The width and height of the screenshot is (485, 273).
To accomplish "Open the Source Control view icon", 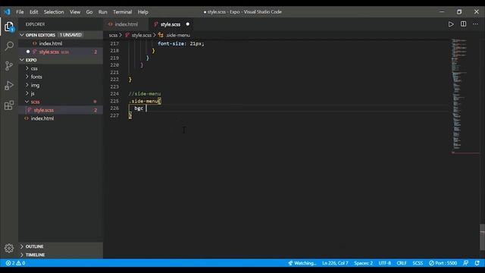I will pos(9,66).
